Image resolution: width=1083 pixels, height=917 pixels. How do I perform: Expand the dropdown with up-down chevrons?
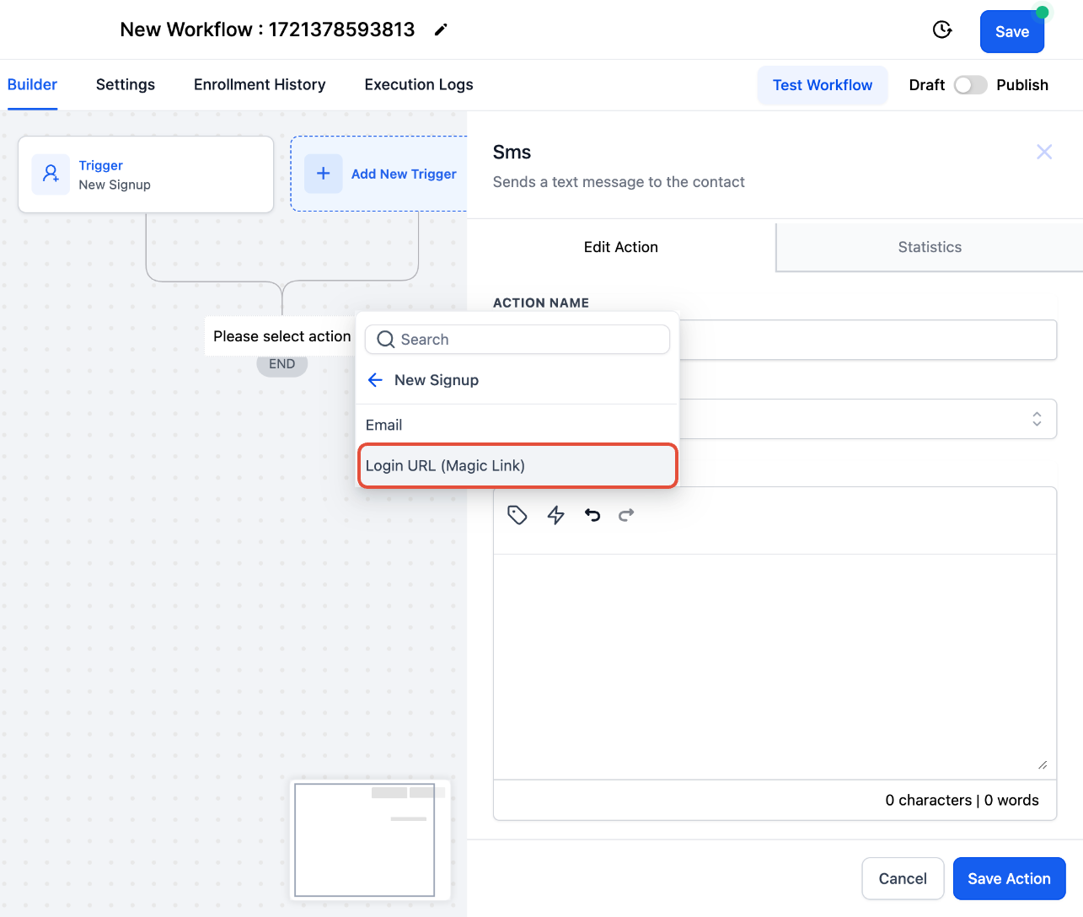click(x=1037, y=419)
